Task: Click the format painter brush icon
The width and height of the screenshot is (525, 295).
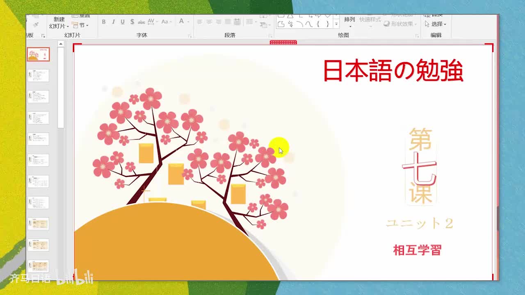Action: (x=36, y=25)
